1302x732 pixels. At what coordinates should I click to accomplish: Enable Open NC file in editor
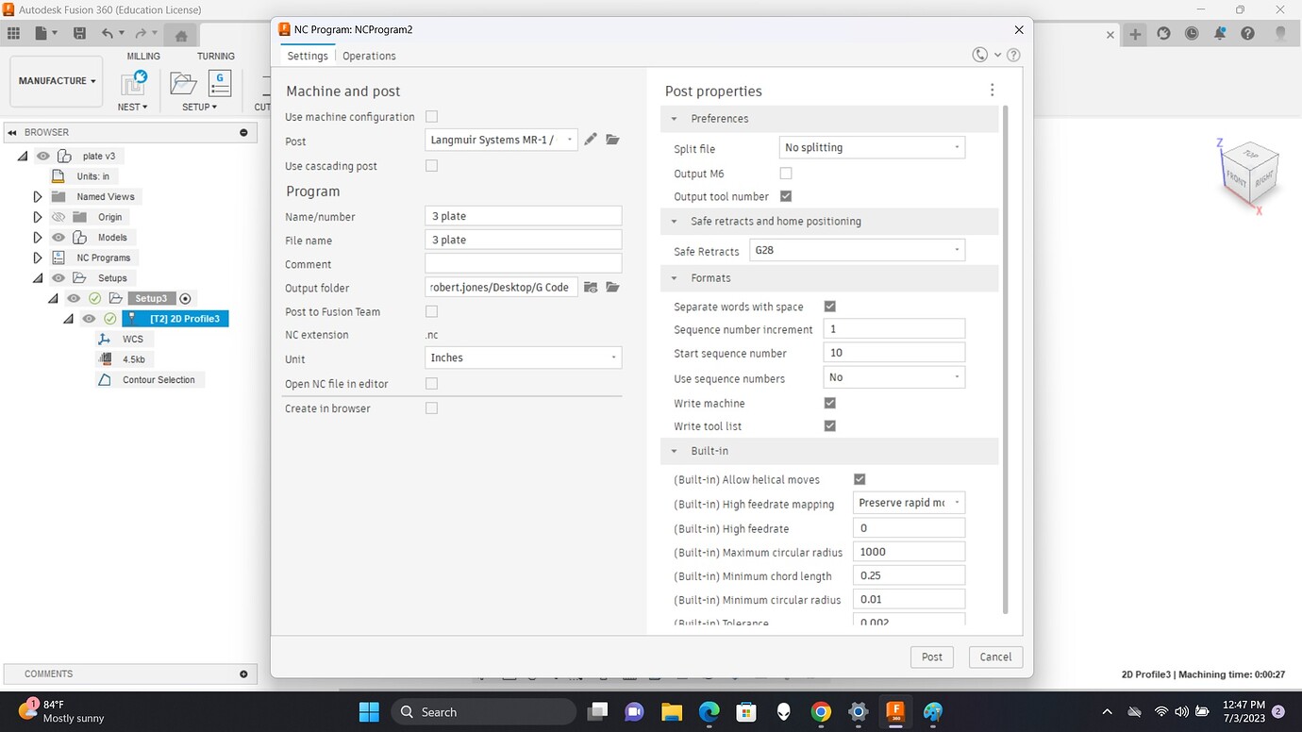click(x=431, y=384)
